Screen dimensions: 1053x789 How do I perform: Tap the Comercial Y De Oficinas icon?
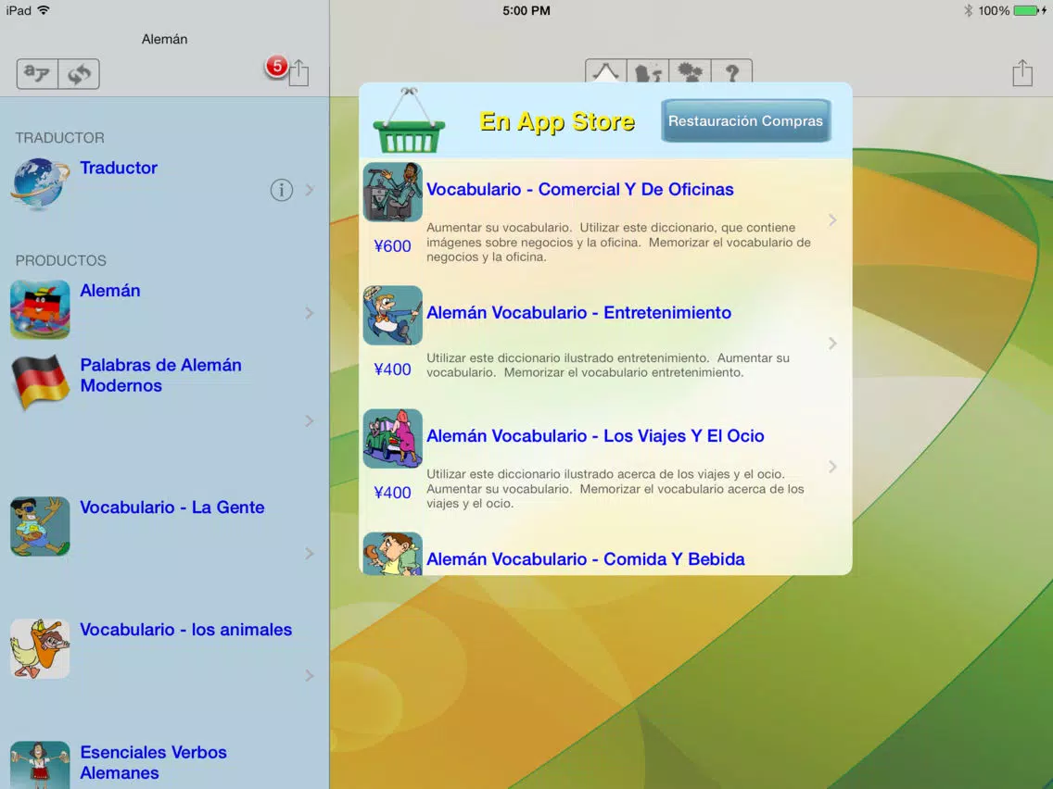tap(393, 192)
